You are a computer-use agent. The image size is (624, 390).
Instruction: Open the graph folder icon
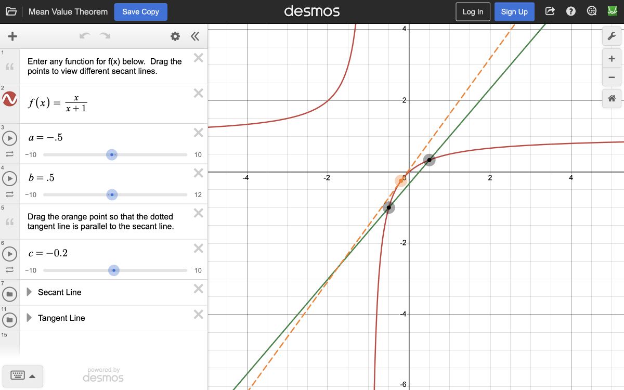[11, 11]
